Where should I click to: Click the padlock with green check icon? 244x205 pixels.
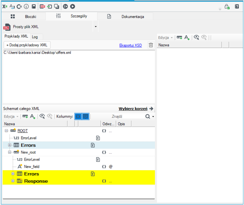click(x=227, y=7)
